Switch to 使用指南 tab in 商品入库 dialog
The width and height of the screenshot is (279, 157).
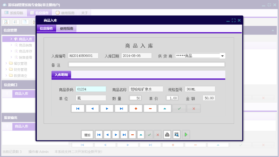pyautogui.click(x=67, y=28)
